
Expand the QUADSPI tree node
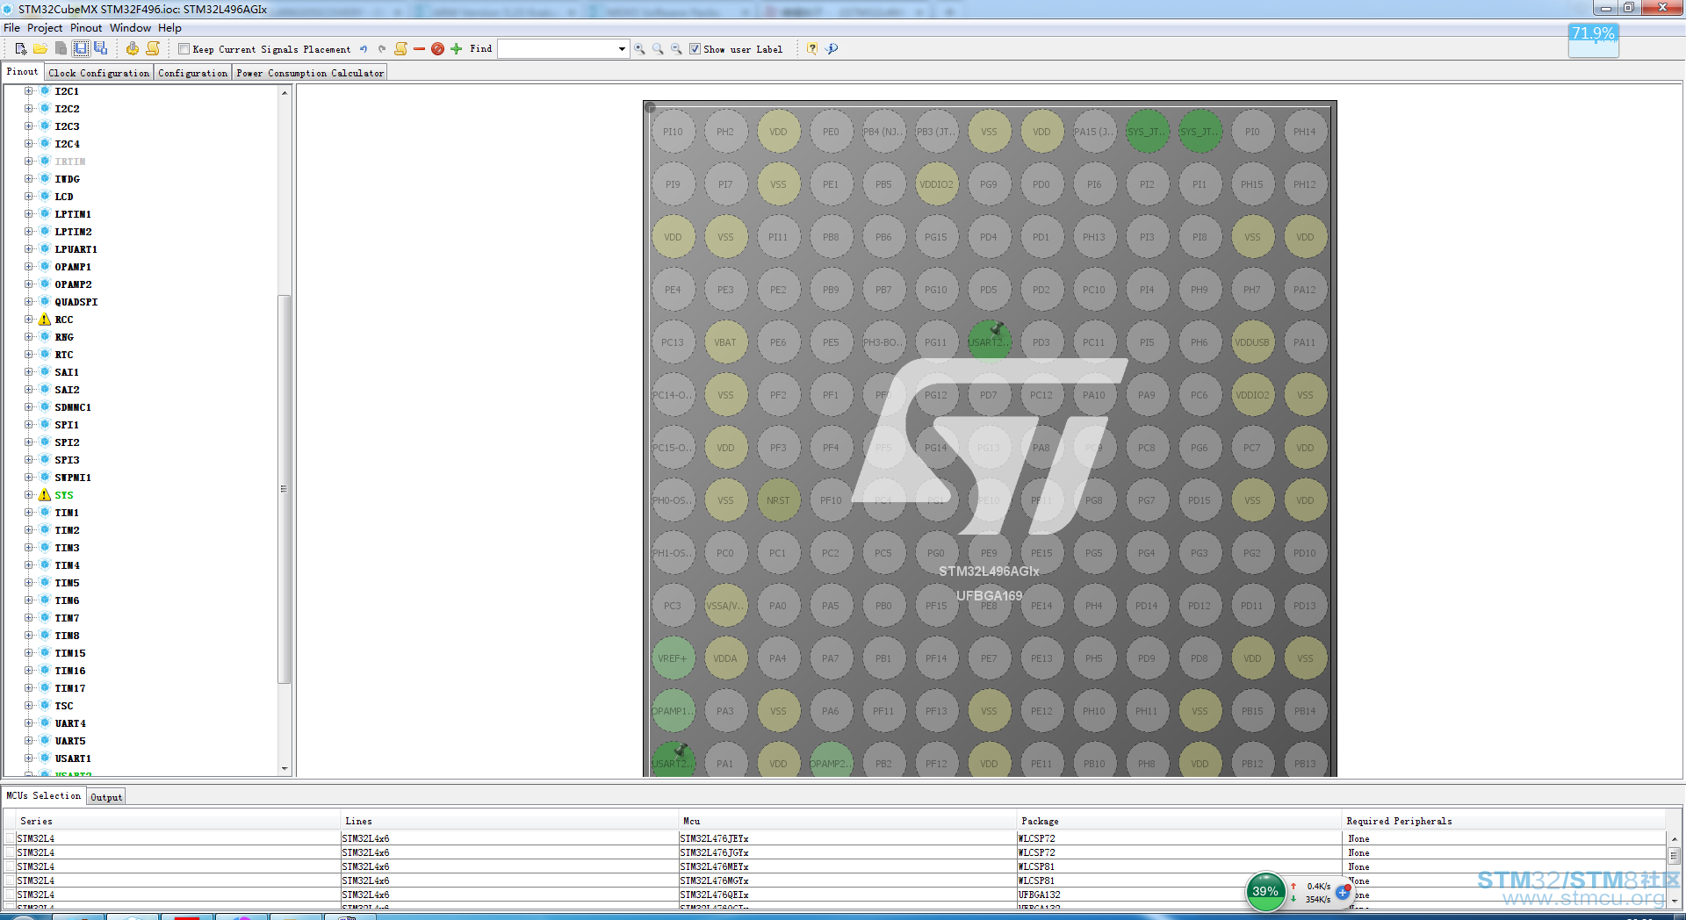point(28,302)
